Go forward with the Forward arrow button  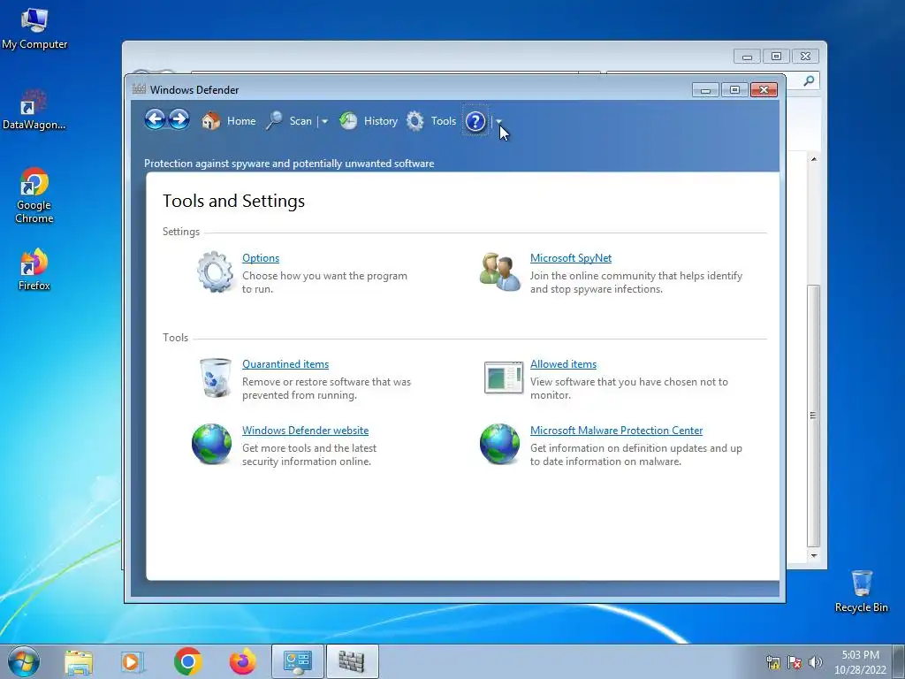[179, 119]
